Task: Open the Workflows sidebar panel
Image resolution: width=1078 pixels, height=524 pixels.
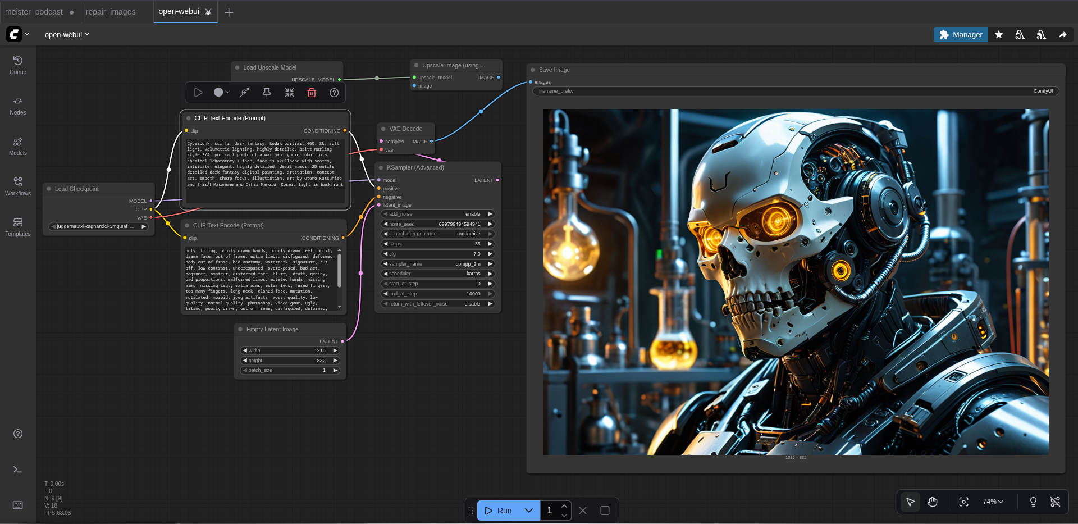Action: click(x=17, y=186)
